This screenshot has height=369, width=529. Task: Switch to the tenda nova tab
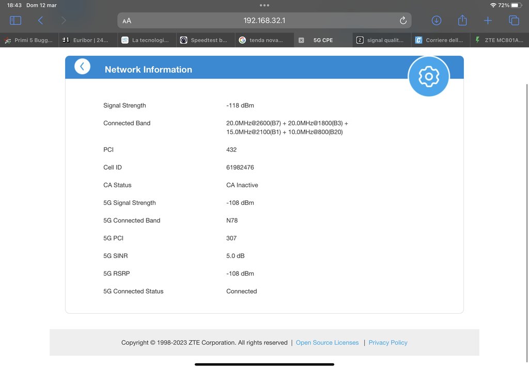(x=264, y=40)
